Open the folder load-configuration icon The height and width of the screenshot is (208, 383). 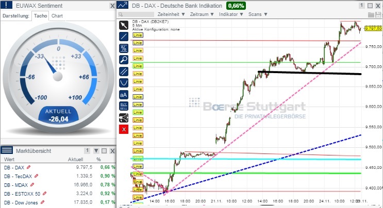click(x=371, y=14)
